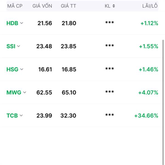Select the GIÁ TT column header
Image resolution: width=165 pixels, height=165 pixels.
(68, 6)
